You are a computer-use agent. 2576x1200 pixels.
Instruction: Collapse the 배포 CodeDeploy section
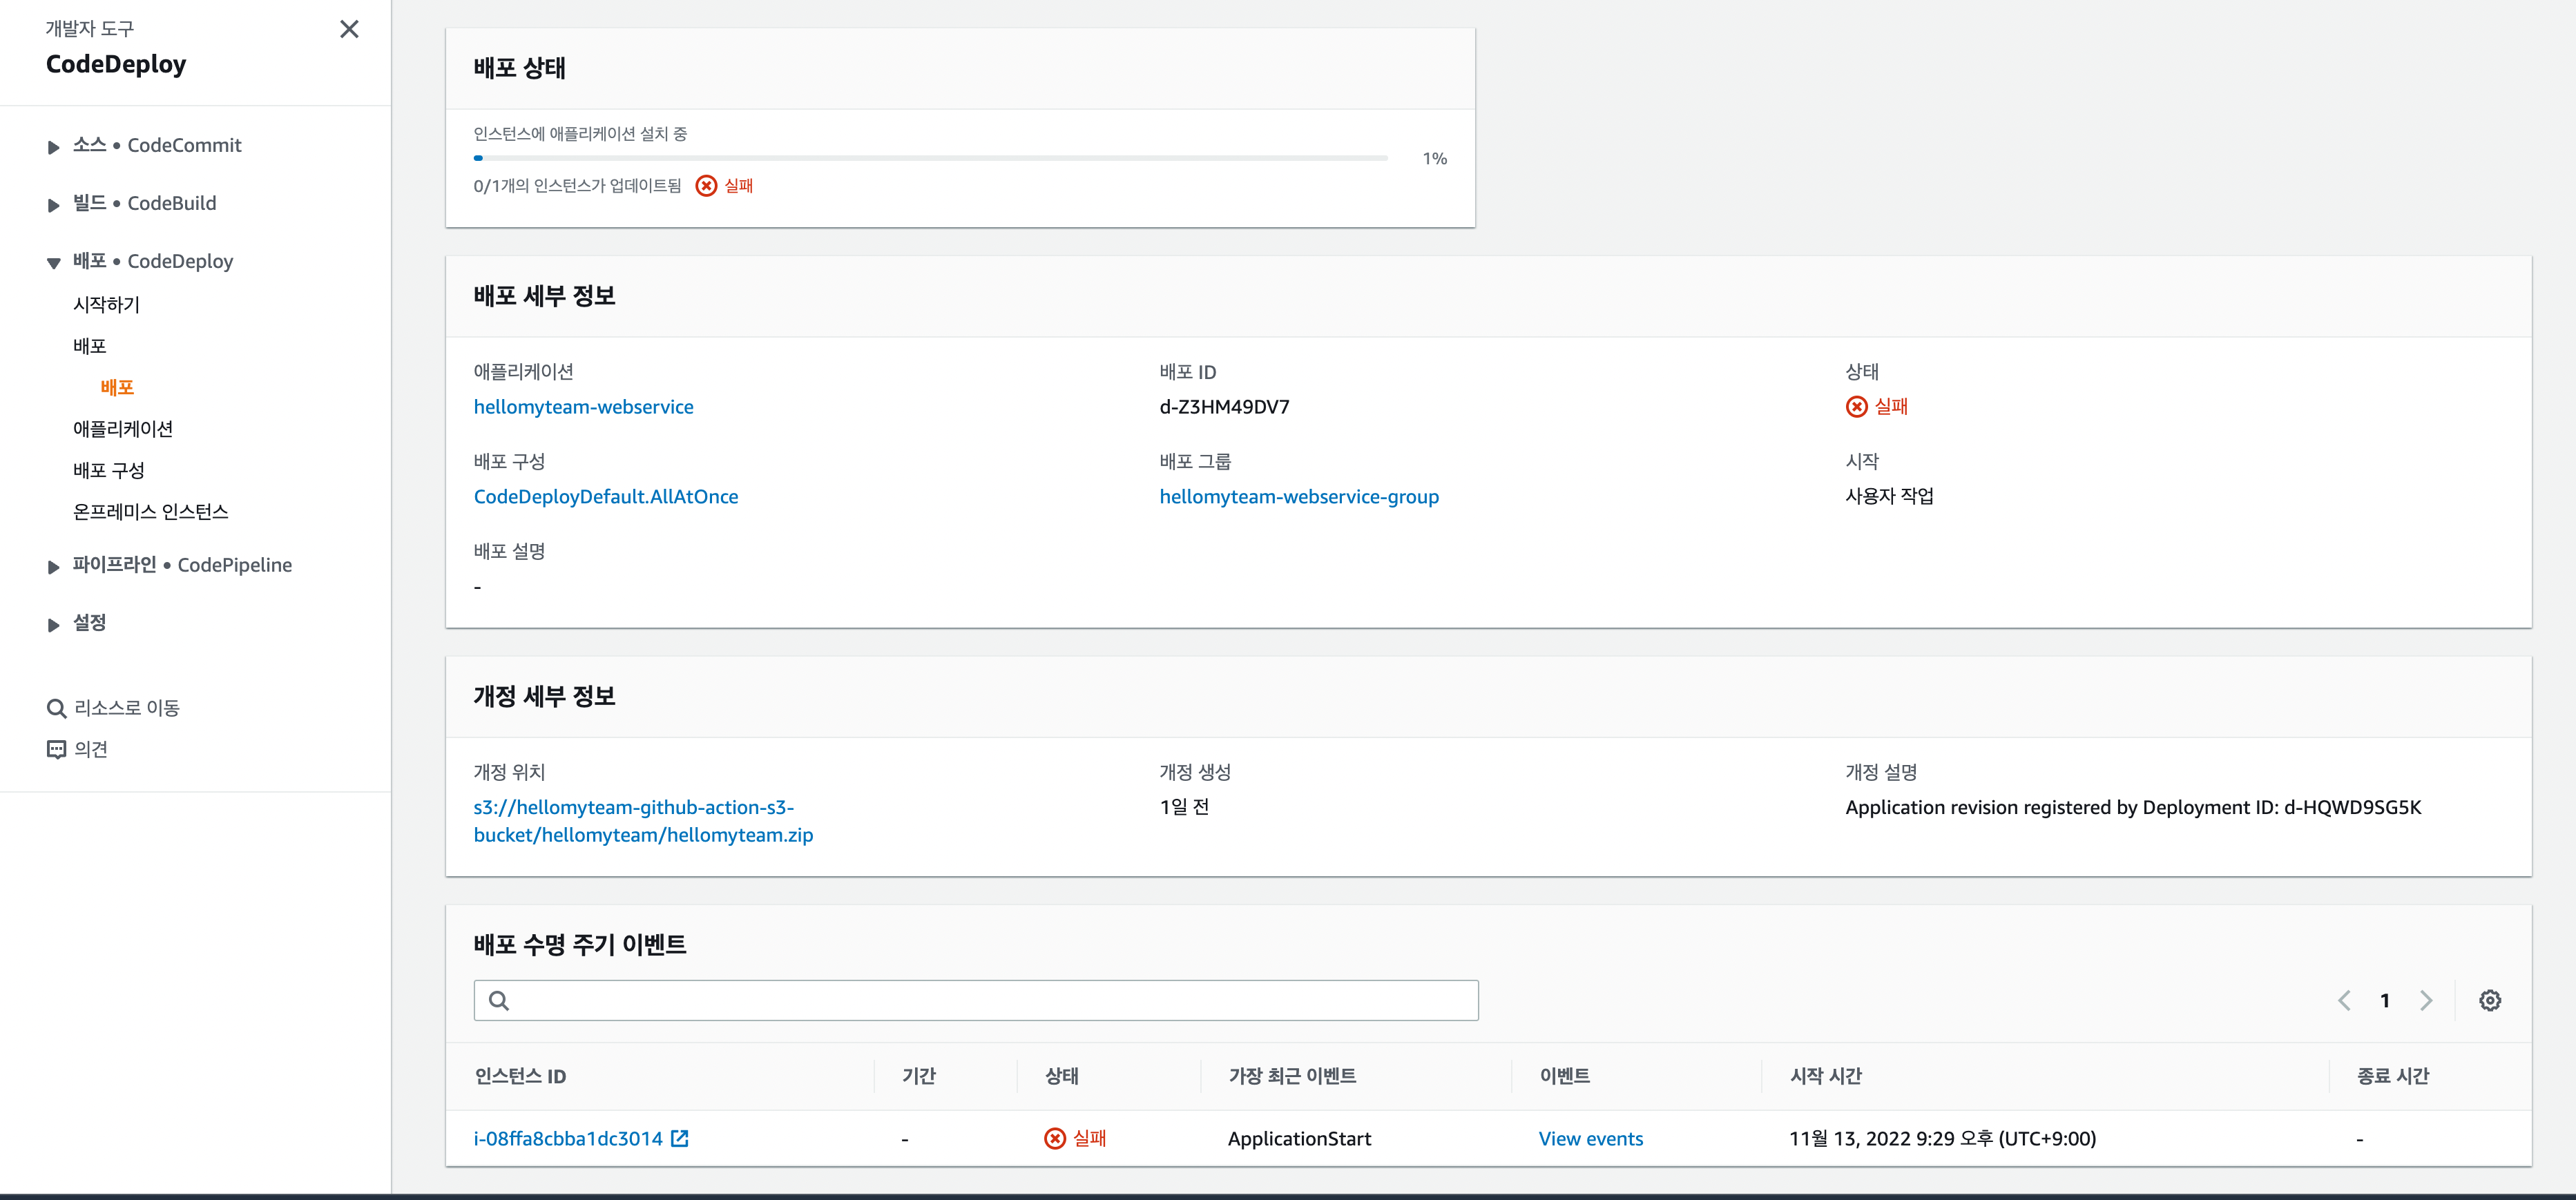pyautogui.click(x=54, y=263)
